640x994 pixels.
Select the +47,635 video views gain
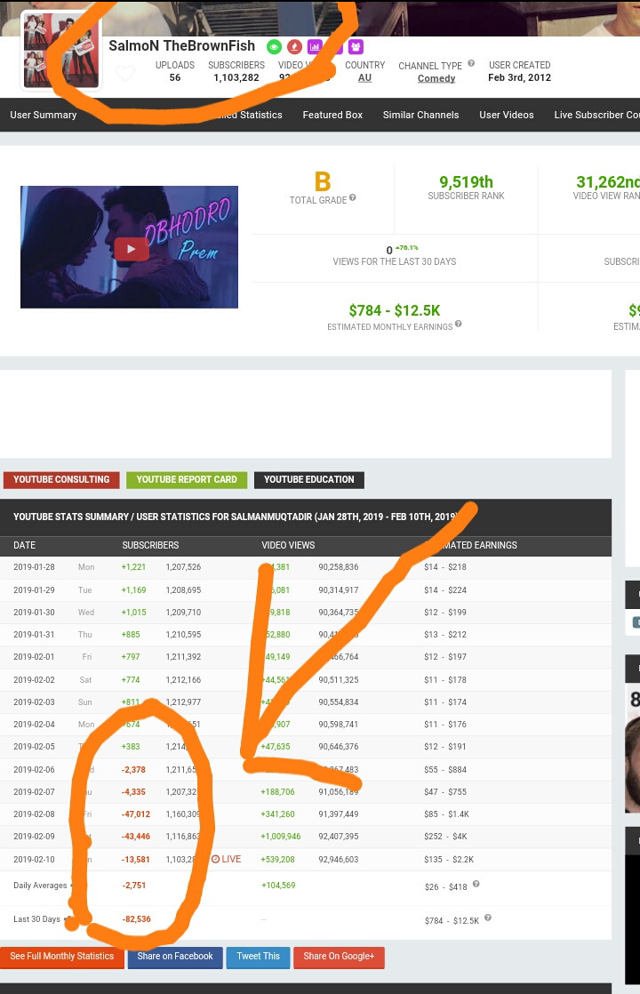tap(276, 747)
